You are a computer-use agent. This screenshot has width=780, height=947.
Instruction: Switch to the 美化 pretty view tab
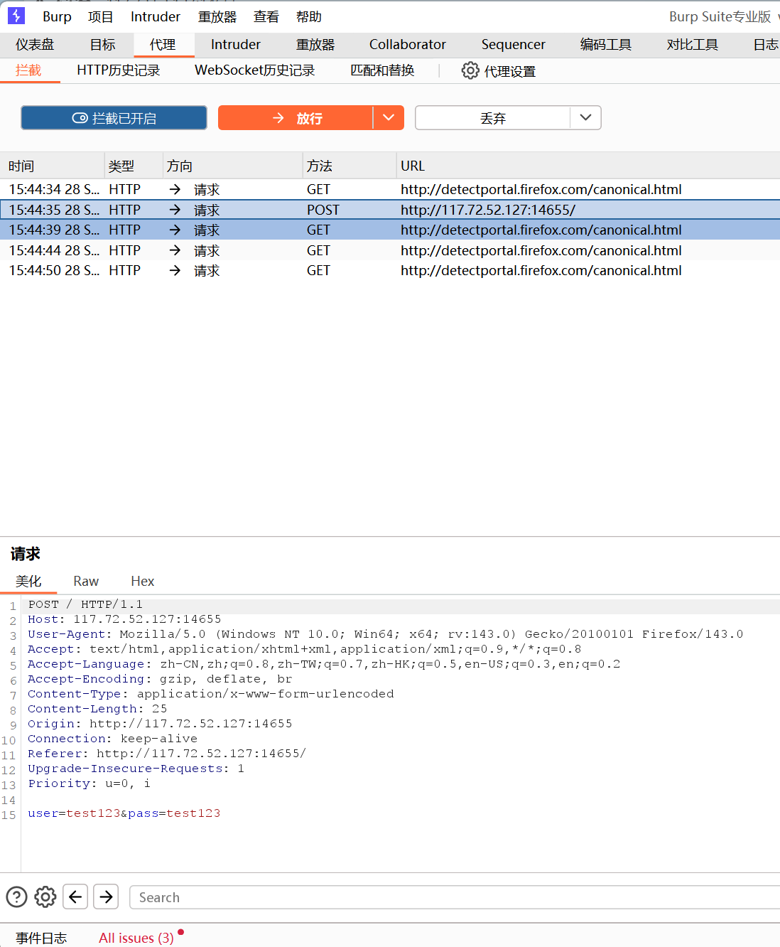[x=28, y=581]
